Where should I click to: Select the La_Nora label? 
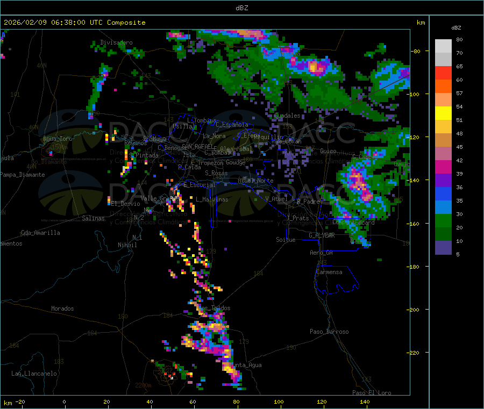tap(214, 136)
